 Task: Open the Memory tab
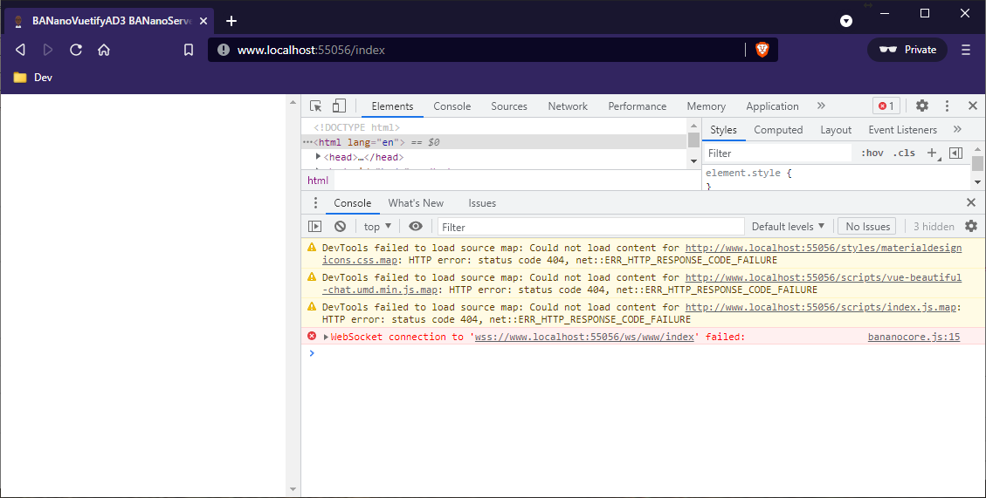[x=707, y=106]
